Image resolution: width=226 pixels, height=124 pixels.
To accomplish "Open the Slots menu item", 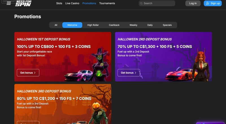I will (x=59, y=3).
